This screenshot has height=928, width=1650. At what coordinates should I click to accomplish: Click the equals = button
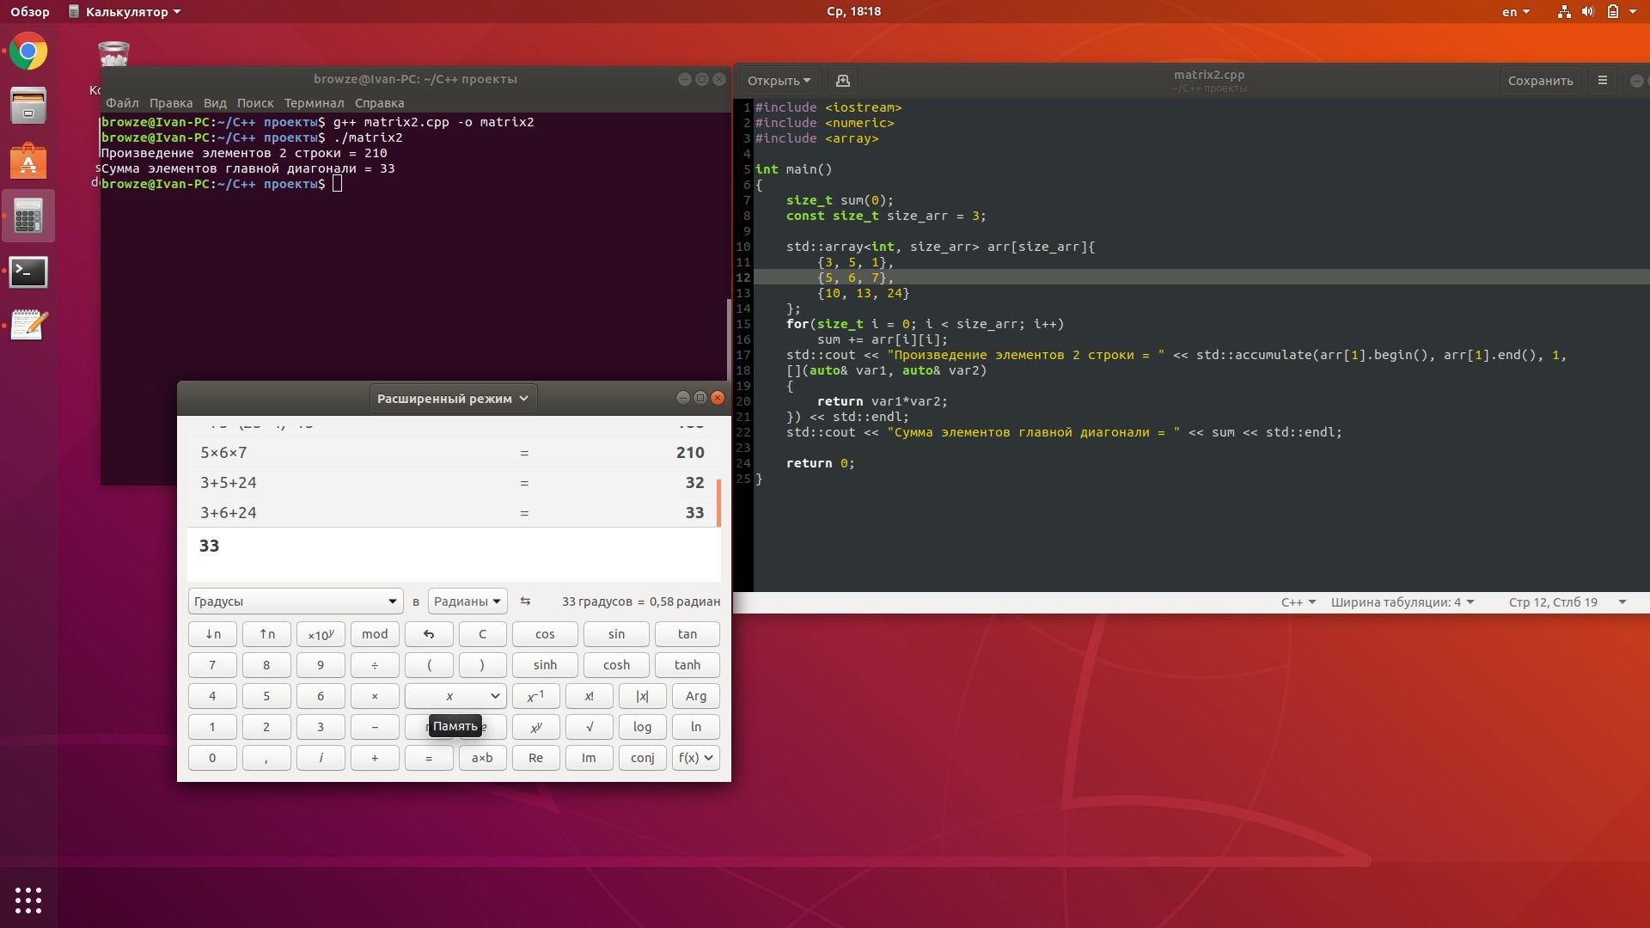429,758
